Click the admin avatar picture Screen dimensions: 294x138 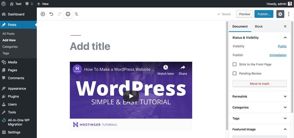click(x=290, y=4)
